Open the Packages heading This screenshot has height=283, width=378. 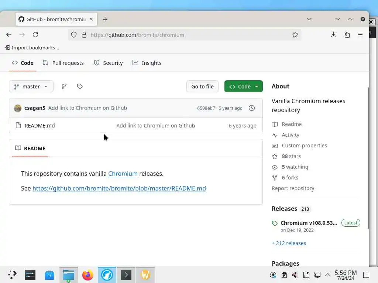[x=285, y=263]
